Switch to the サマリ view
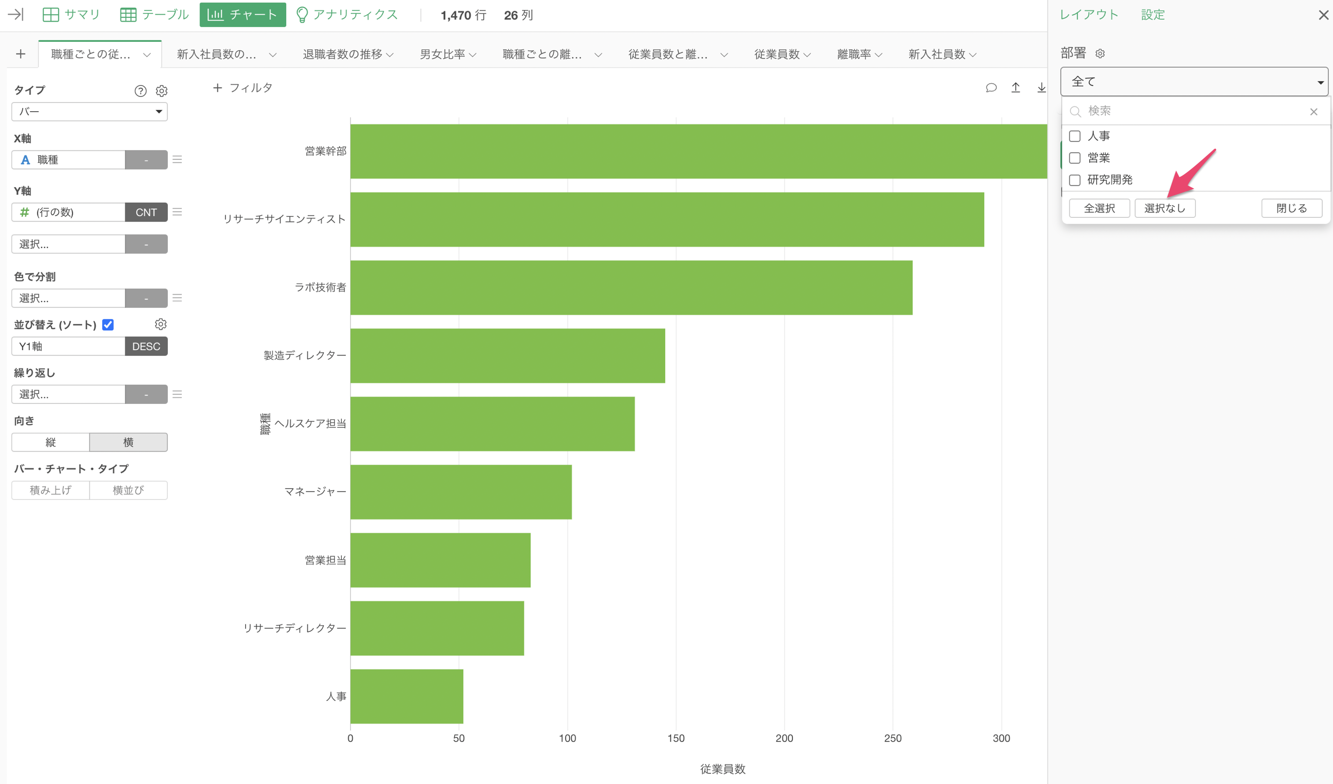This screenshot has width=1333, height=784. point(71,14)
